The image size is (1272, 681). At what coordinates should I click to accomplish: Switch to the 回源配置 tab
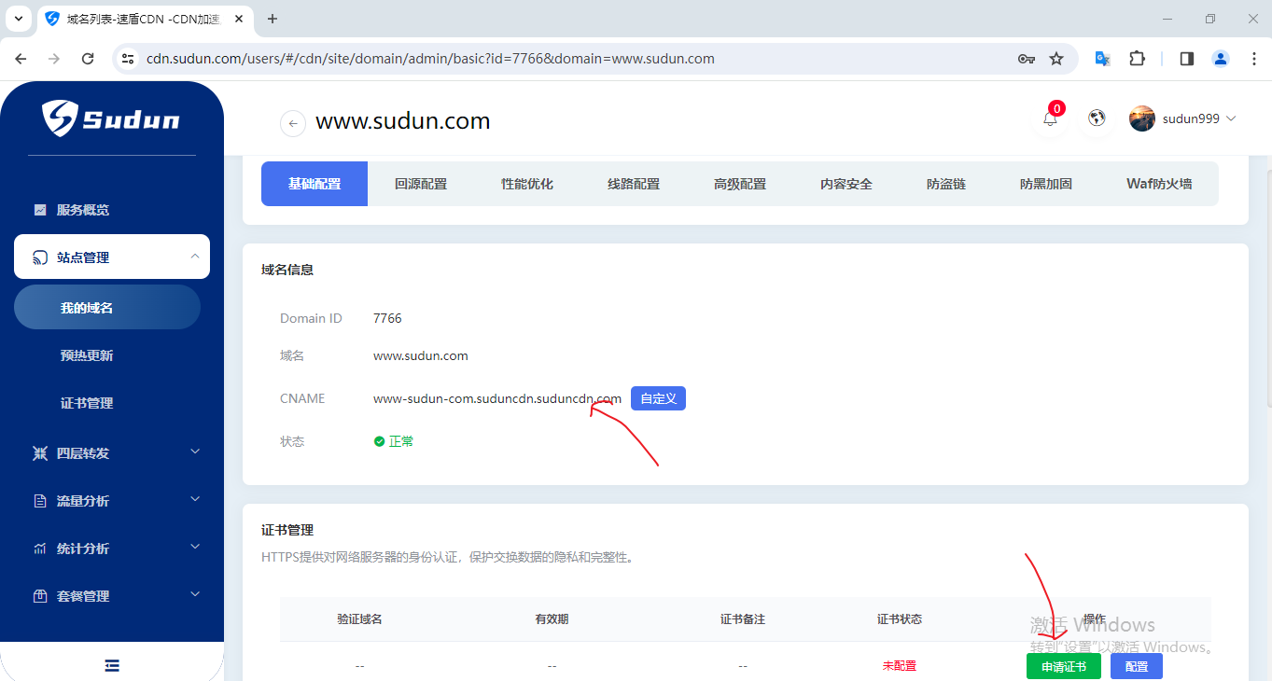pos(421,184)
